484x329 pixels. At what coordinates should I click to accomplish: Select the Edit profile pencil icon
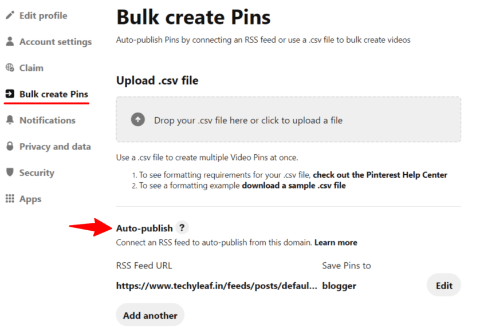(9, 15)
